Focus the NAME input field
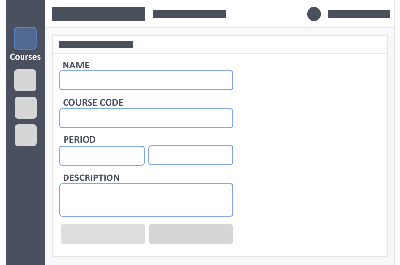400x265 pixels. pos(146,80)
